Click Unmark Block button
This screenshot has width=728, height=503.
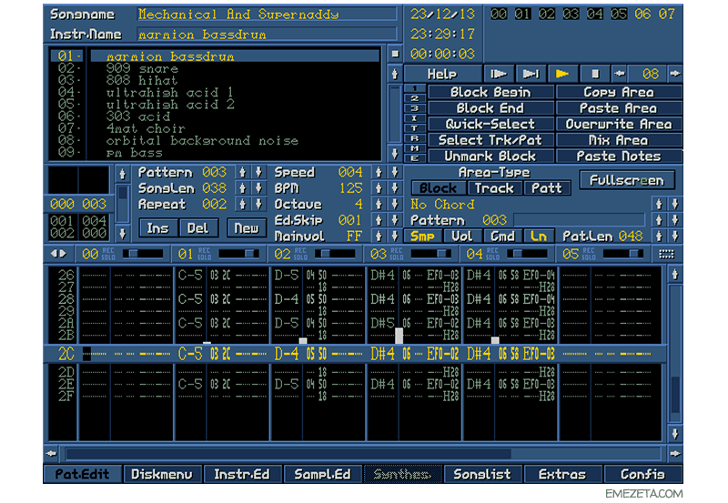(490, 156)
